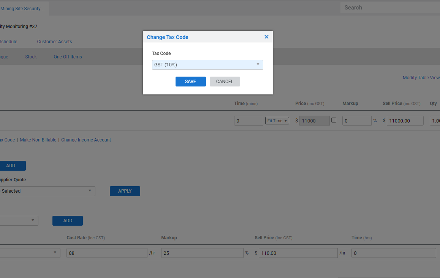Open the Fit Time dropdown

(x=277, y=121)
